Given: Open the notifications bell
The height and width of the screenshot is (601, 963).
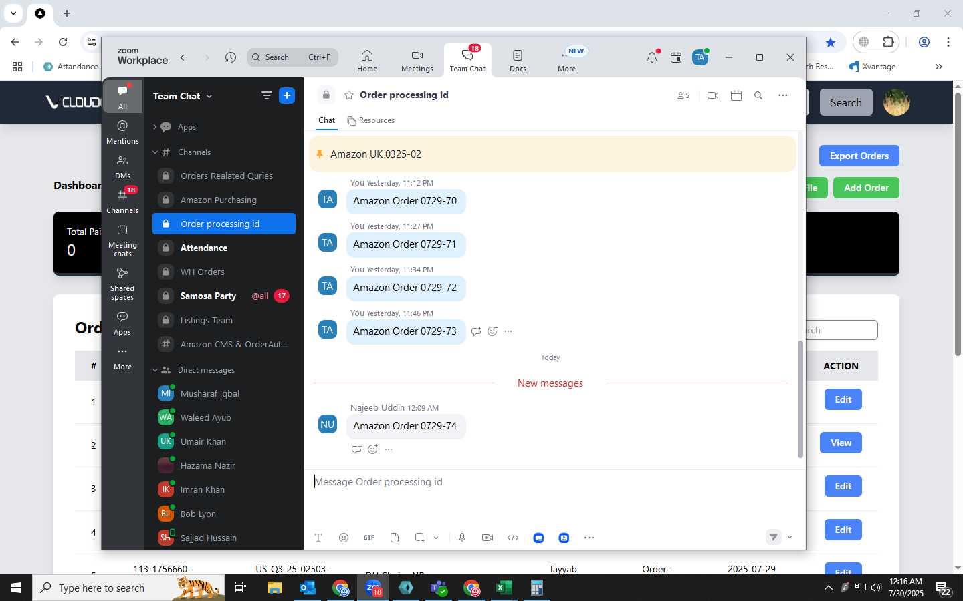Looking at the screenshot, I should [x=652, y=57].
